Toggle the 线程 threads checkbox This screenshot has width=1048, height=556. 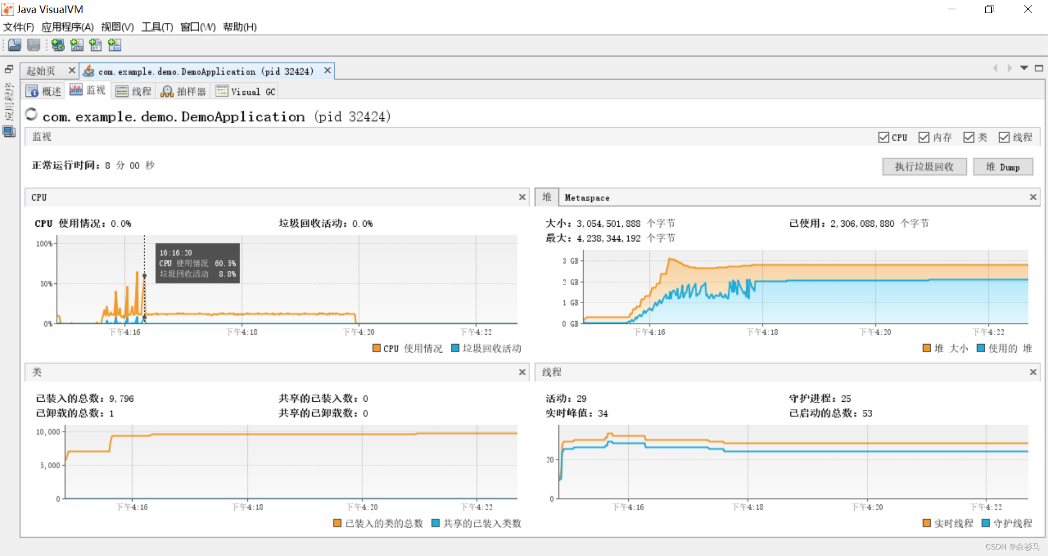1004,137
